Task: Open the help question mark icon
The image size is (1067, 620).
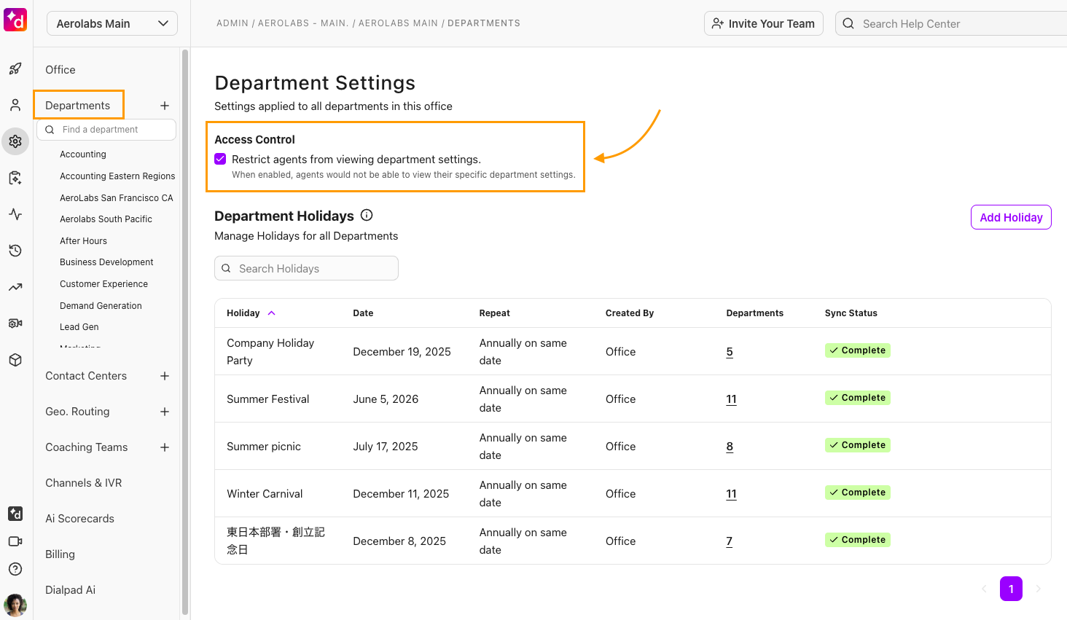Action: (15, 569)
